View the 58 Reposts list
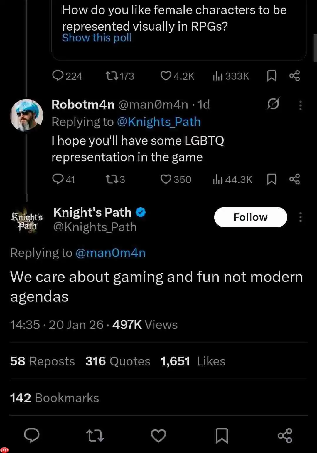The image size is (317, 453). (43, 361)
